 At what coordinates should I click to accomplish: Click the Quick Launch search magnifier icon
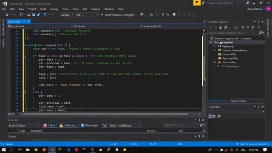tap(247, 3)
